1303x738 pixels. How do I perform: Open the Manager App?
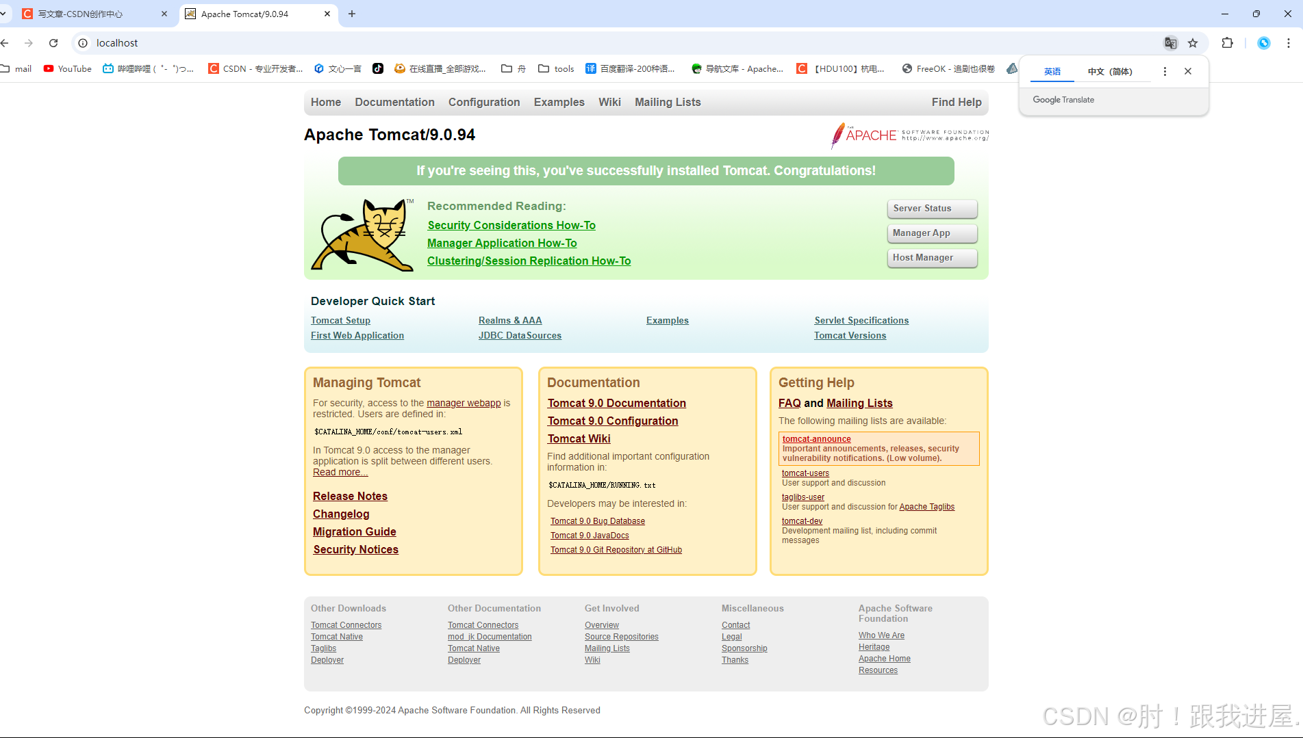(932, 233)
